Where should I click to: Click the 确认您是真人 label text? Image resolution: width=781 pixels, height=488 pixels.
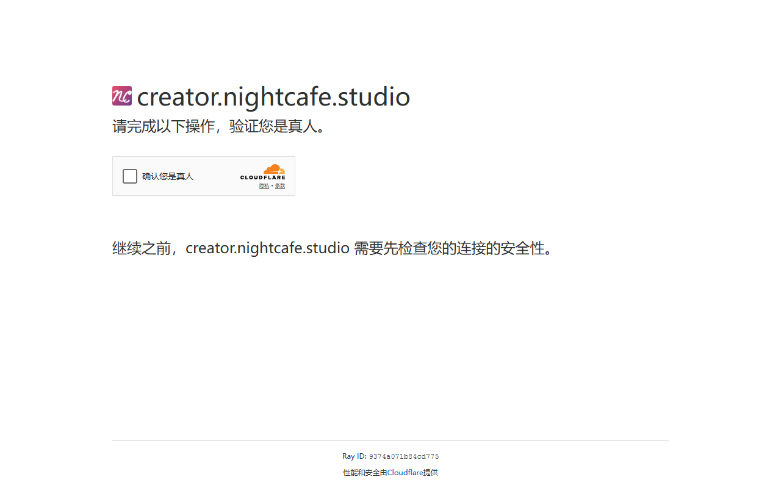pyautogui.click(x=168, y=176)
